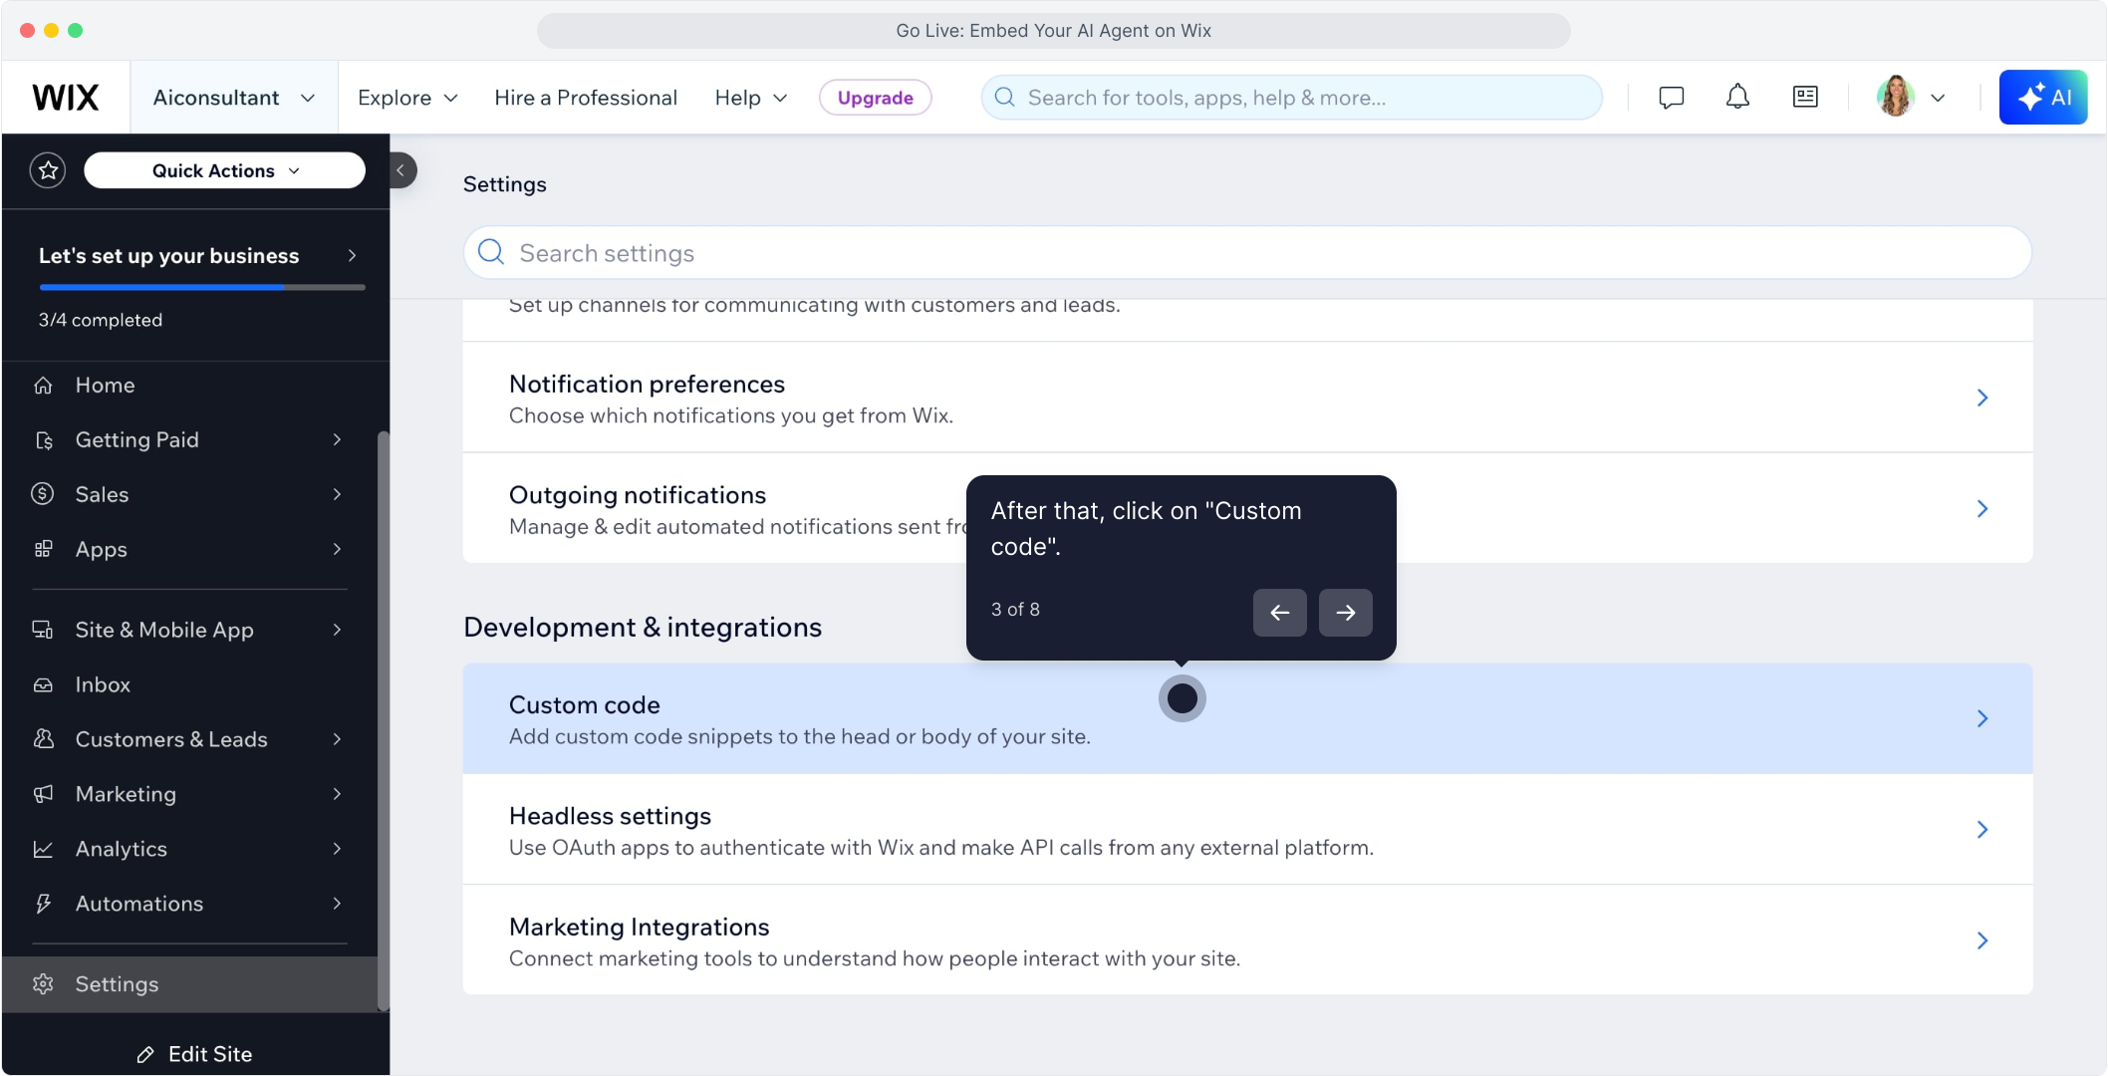Click the Upgrade button

[875, 98]
